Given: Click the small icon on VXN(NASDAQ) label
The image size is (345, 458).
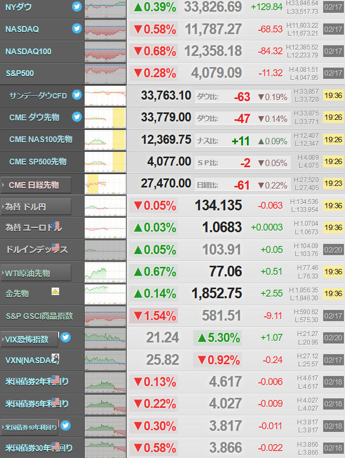Looking at the screenshot, I should tap(55, 357).
